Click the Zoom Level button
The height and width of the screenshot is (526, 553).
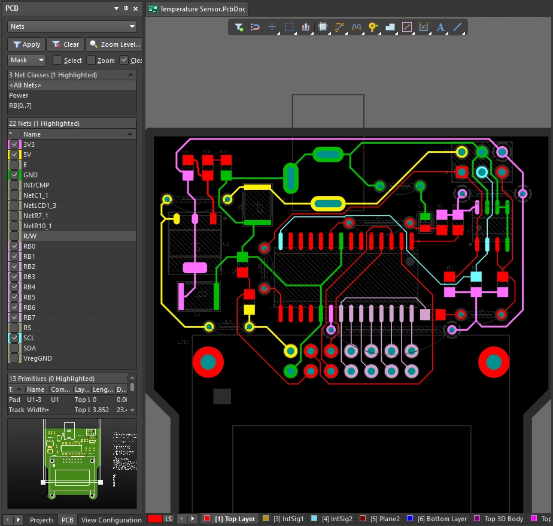114,44
